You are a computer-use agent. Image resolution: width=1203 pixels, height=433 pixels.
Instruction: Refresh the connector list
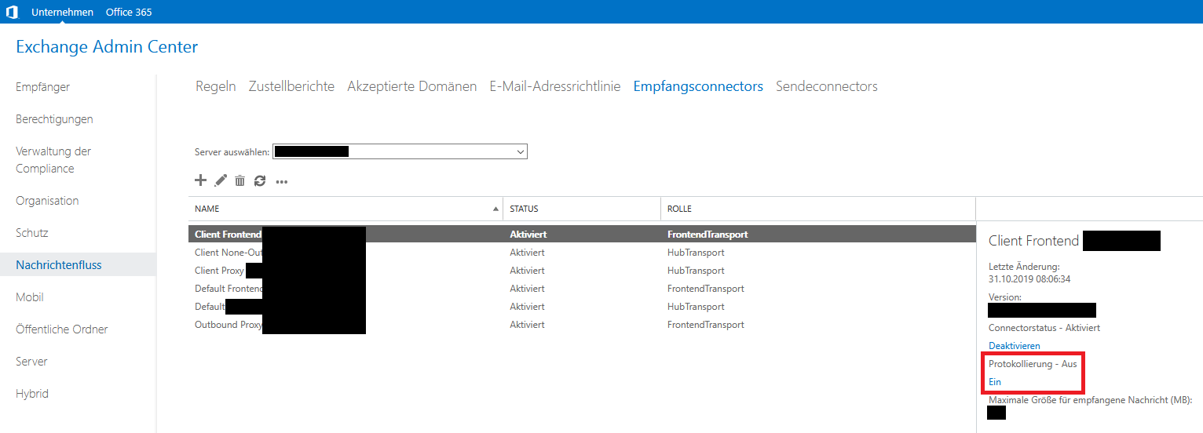[x=260, y=180]
